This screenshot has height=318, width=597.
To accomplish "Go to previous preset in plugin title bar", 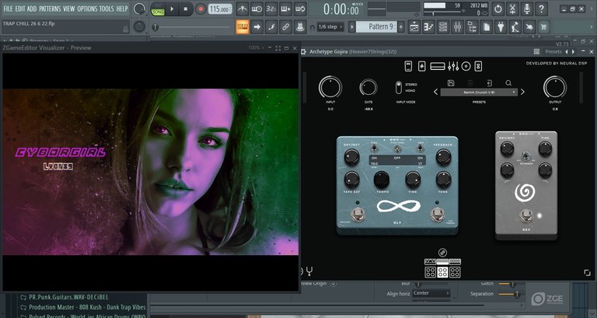I will [x=567, y=51].
